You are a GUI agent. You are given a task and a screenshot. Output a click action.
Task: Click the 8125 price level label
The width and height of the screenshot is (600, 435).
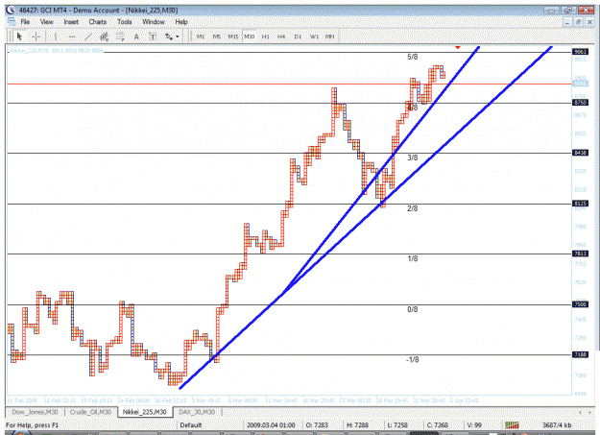click(580, 204)
